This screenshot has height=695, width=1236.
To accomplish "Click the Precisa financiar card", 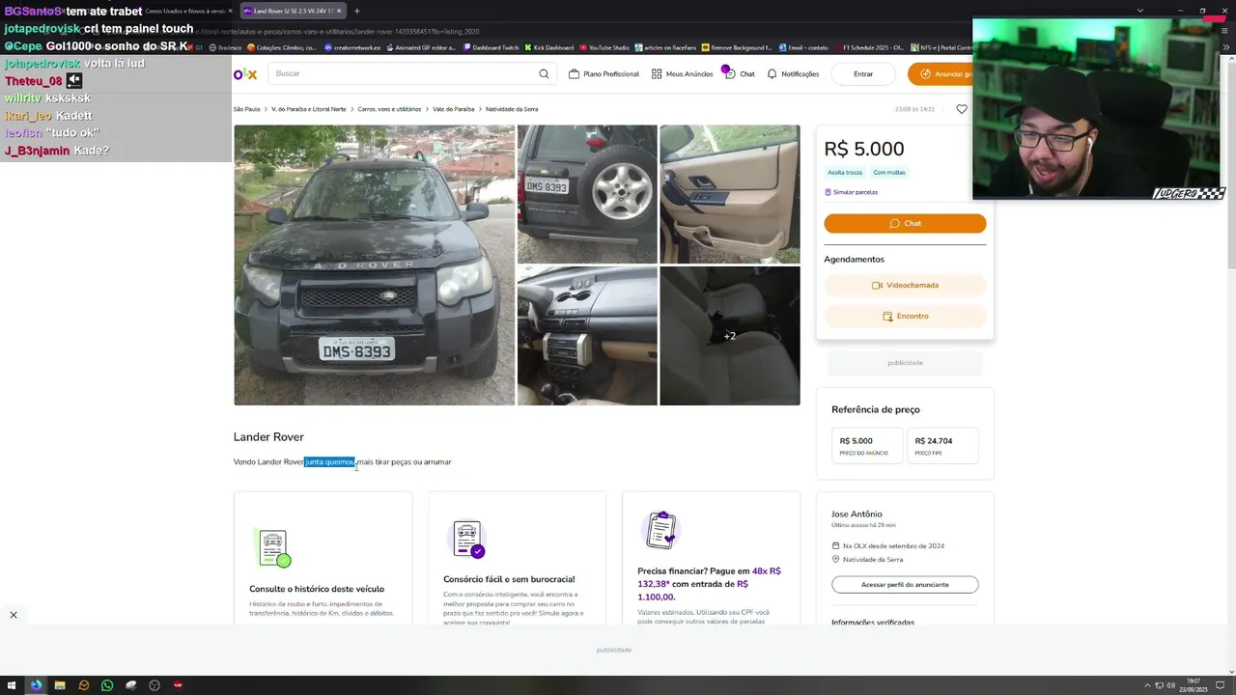I will point(711,558).
